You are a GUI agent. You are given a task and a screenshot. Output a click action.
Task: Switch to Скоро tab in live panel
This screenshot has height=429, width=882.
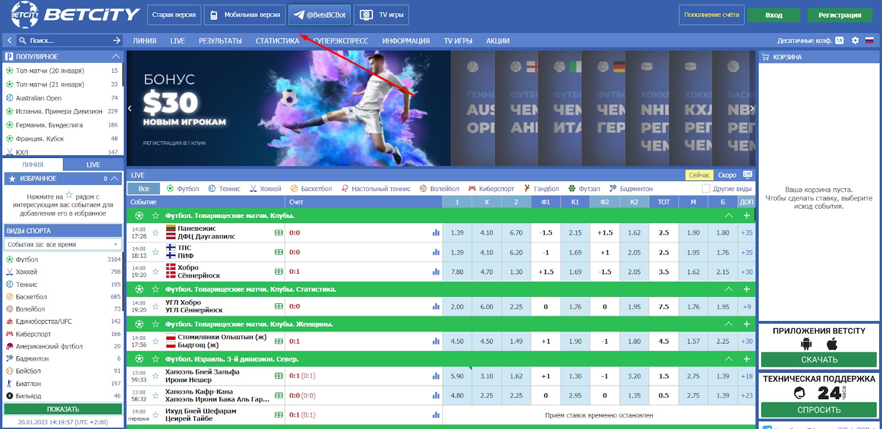click(727, 175)
